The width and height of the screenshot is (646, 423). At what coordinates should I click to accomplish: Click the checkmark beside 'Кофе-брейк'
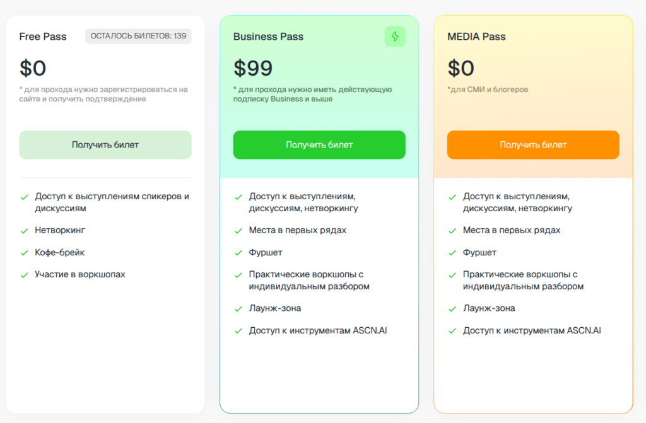pos(24,253)
